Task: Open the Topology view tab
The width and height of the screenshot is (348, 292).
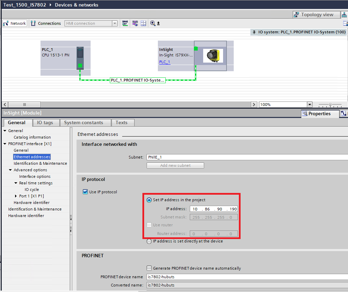Action: pyautogui.click(x=316, y=14)
